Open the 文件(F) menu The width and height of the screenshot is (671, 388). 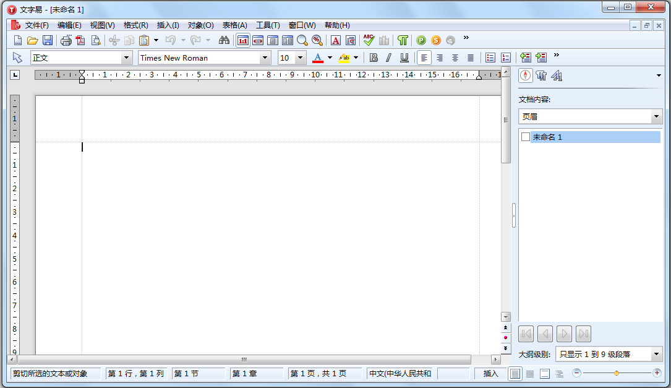(37, 25)
